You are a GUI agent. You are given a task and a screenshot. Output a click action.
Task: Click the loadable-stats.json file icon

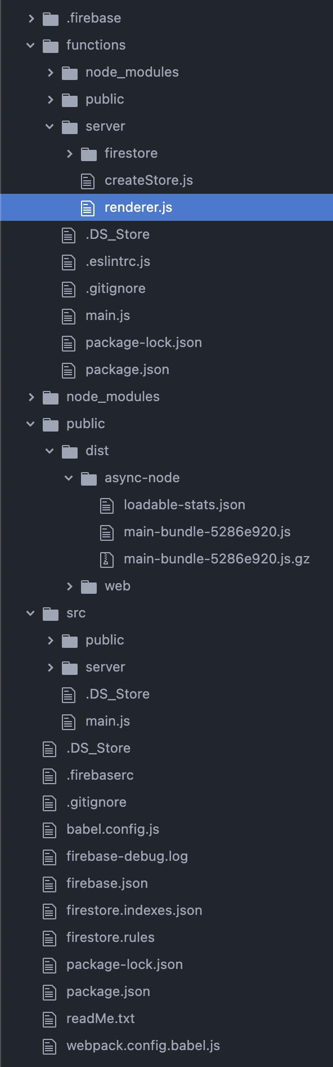coord(106,505)
